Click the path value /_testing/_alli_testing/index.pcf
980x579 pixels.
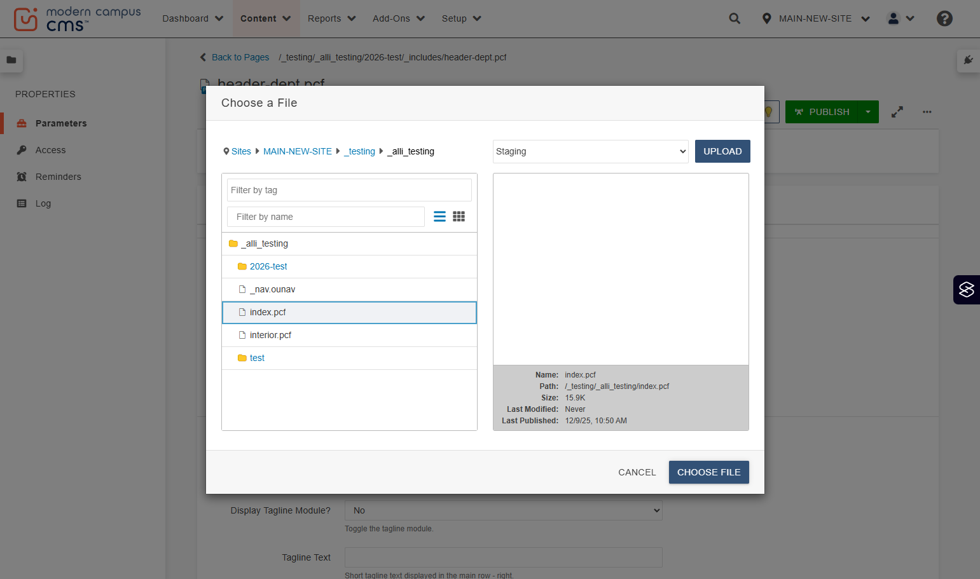(x=617, y=386)
